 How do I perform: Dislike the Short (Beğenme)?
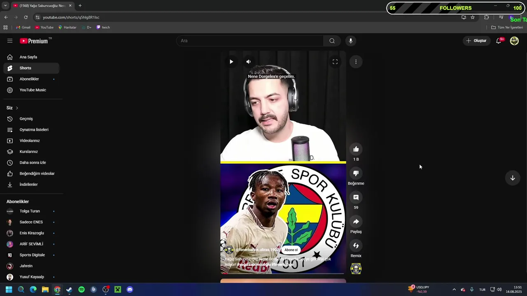click(356, 173)
